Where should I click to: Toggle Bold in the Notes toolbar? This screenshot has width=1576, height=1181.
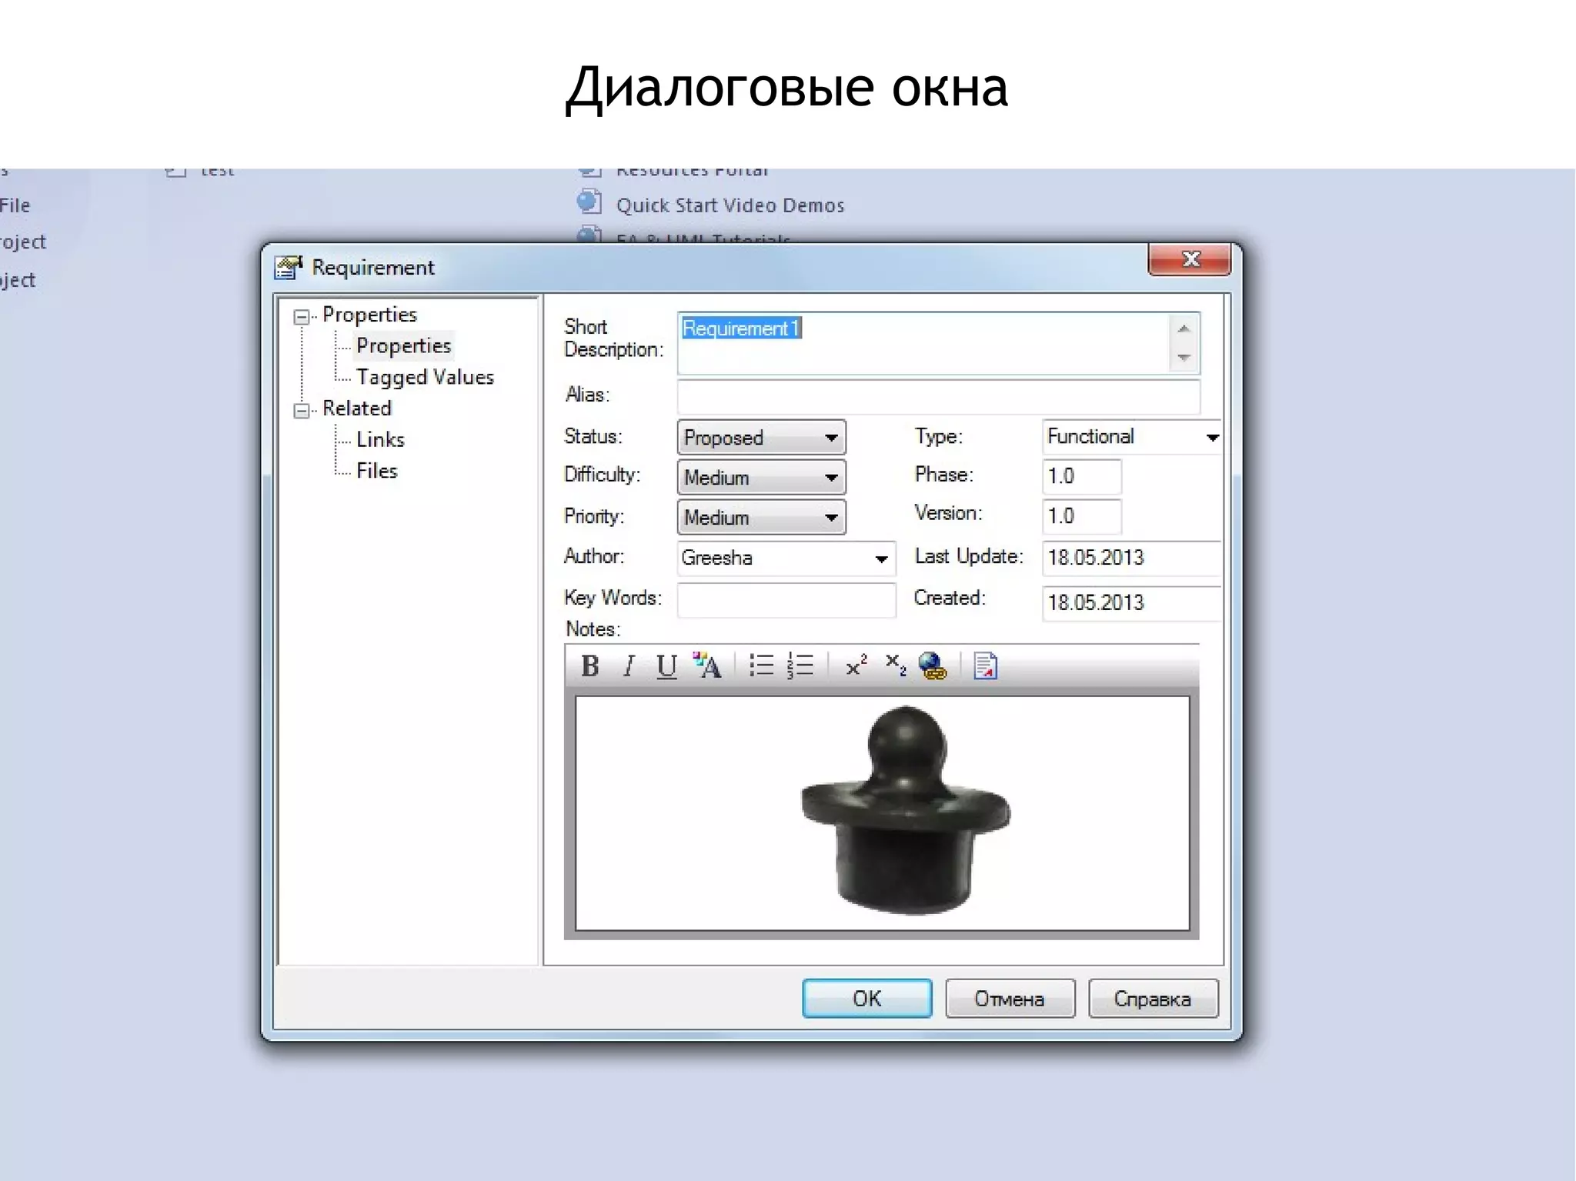(589, 666)
